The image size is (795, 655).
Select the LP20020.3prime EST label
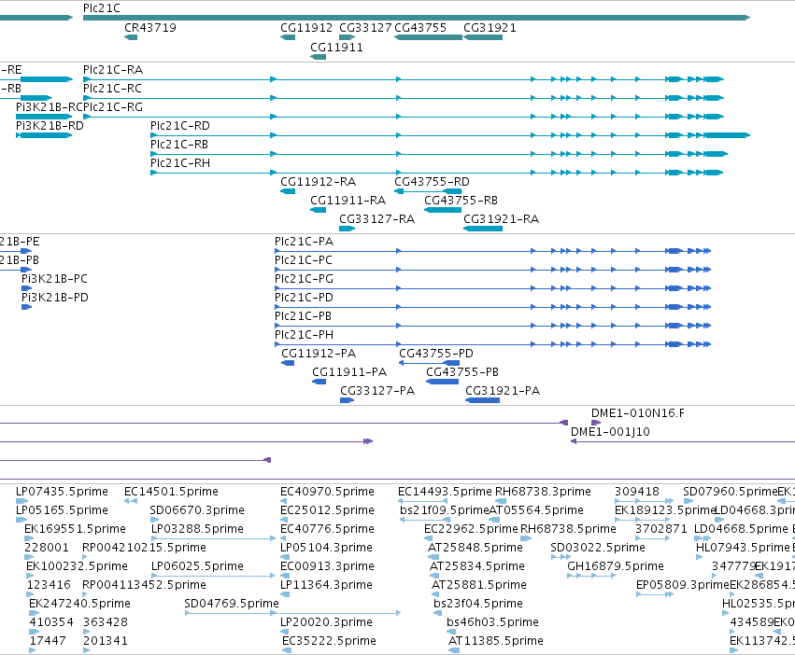[327, 622]
